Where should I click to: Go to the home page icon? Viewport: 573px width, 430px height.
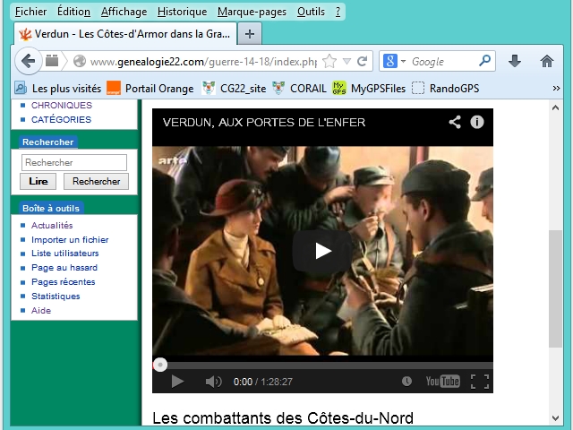(x=547, y=61)
